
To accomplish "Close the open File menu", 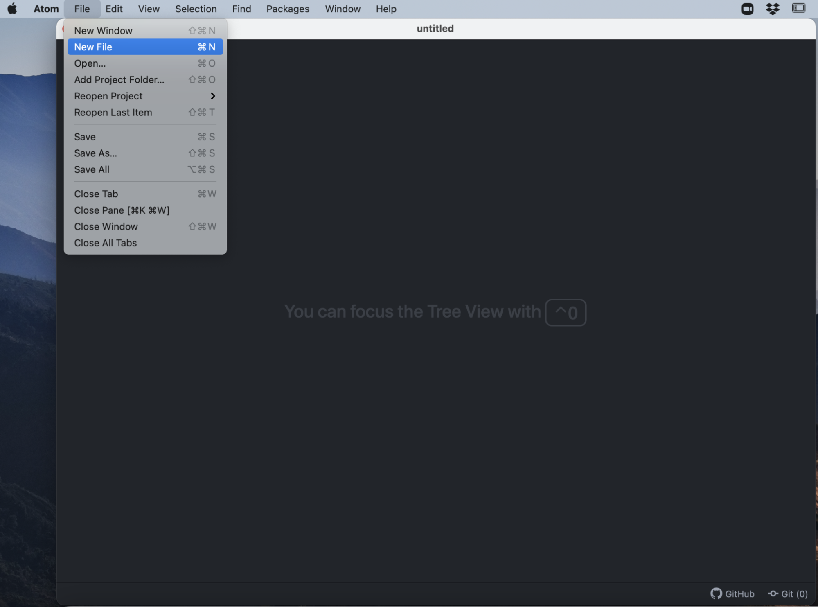I will click(82, 9).
